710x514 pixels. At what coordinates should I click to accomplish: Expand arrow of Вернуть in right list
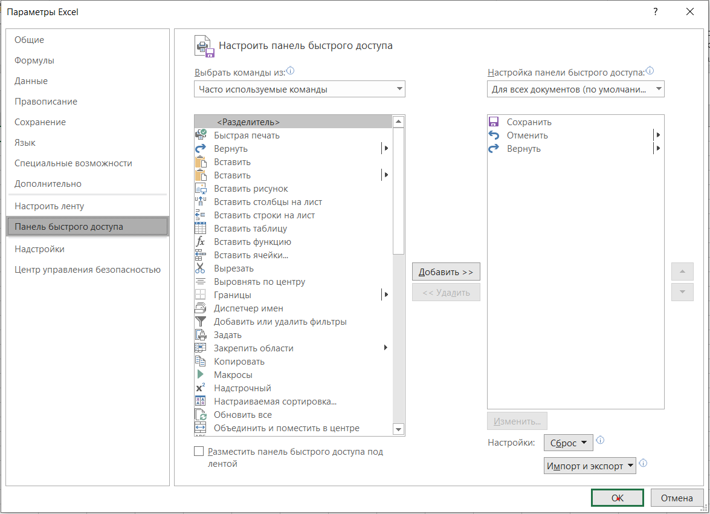coord(658,148)
